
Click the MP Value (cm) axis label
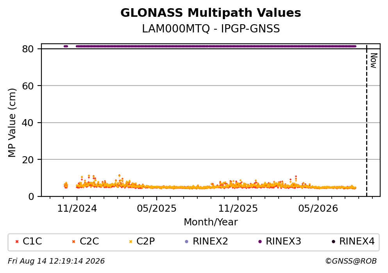(12, 123)
